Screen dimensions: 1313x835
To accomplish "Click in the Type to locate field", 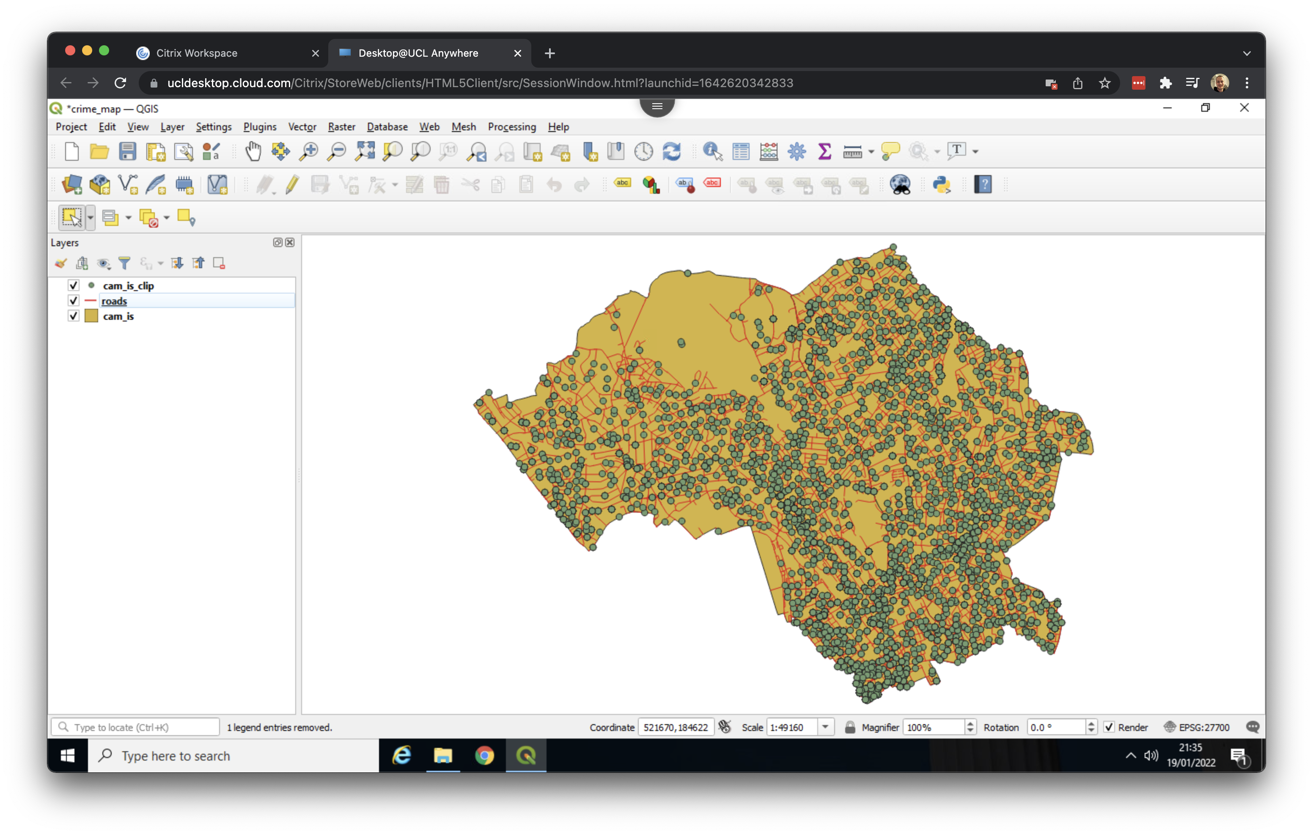I will [135, 727].
